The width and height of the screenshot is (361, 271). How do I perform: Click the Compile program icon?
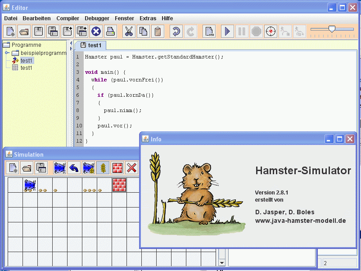click(x=209, y=31)
